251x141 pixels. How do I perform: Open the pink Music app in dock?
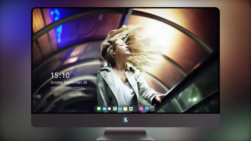click(x=141, y=109)
